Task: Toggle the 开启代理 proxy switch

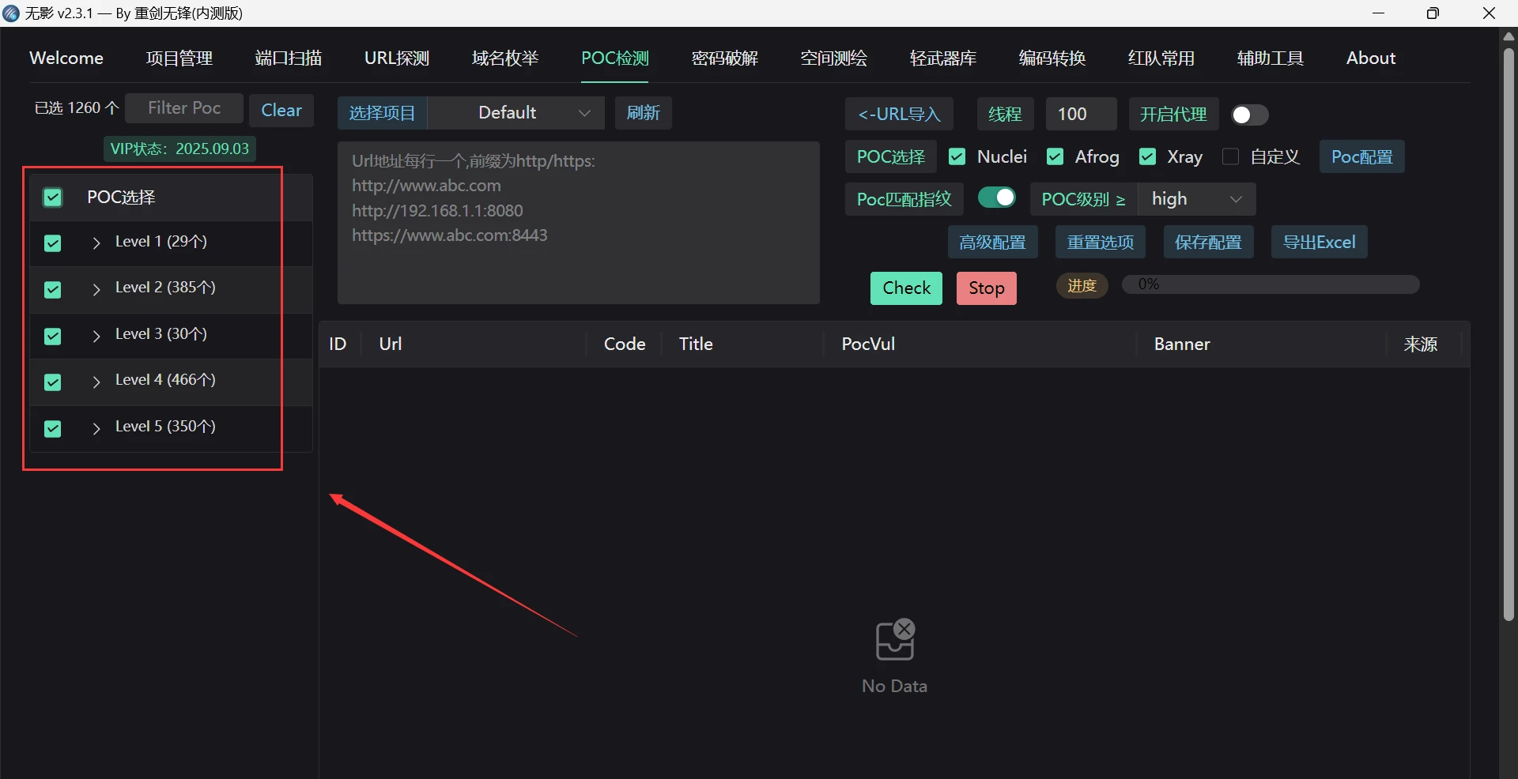Action: pos(1249,115)
